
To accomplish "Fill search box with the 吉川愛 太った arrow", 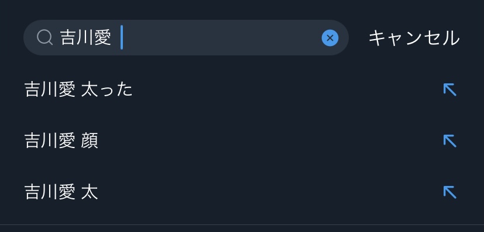I will (449, 90).
